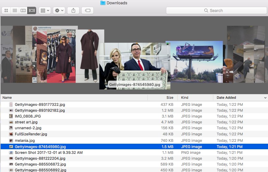Click the 4.7 MB size cell
Viewport: 268px width, 172px height.
[167, 122]
